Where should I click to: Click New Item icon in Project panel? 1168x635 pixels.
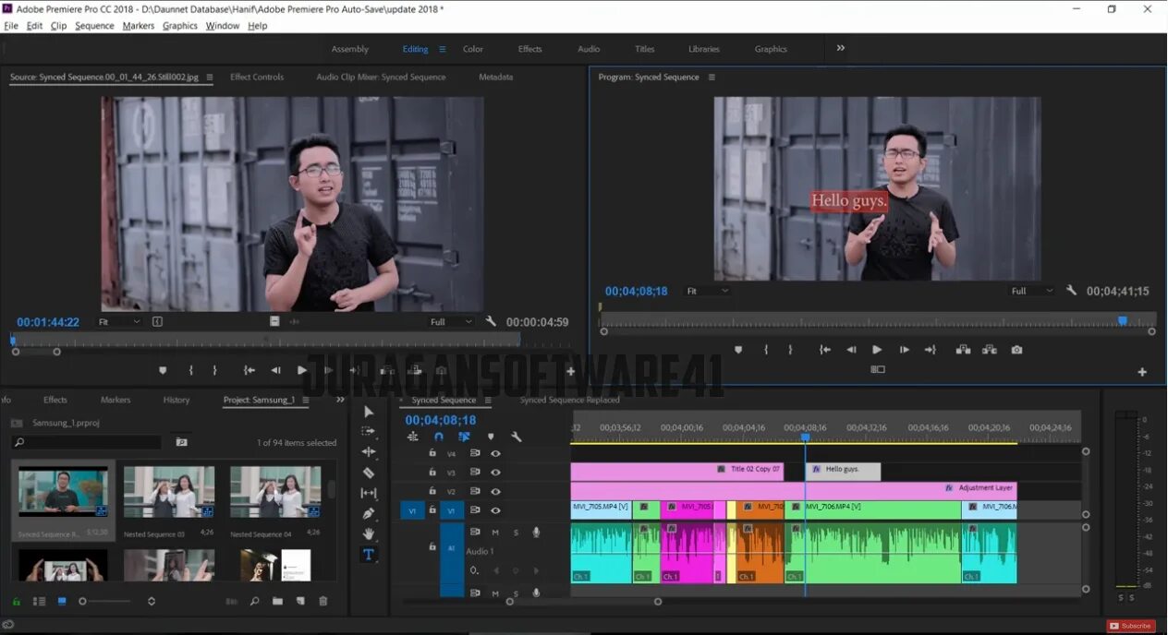click(x=300, y=601)
